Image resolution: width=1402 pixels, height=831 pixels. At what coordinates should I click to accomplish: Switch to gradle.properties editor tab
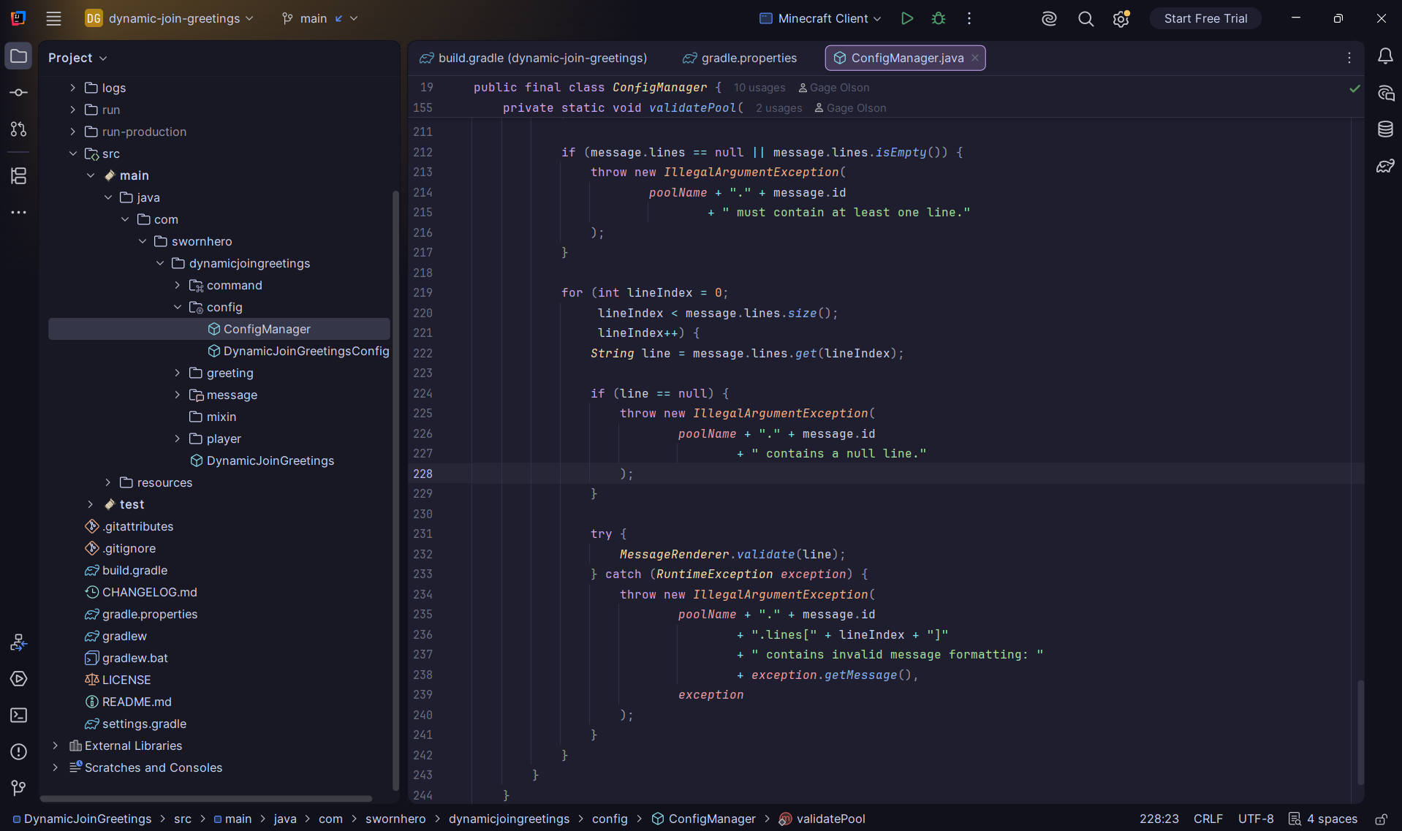740,58
